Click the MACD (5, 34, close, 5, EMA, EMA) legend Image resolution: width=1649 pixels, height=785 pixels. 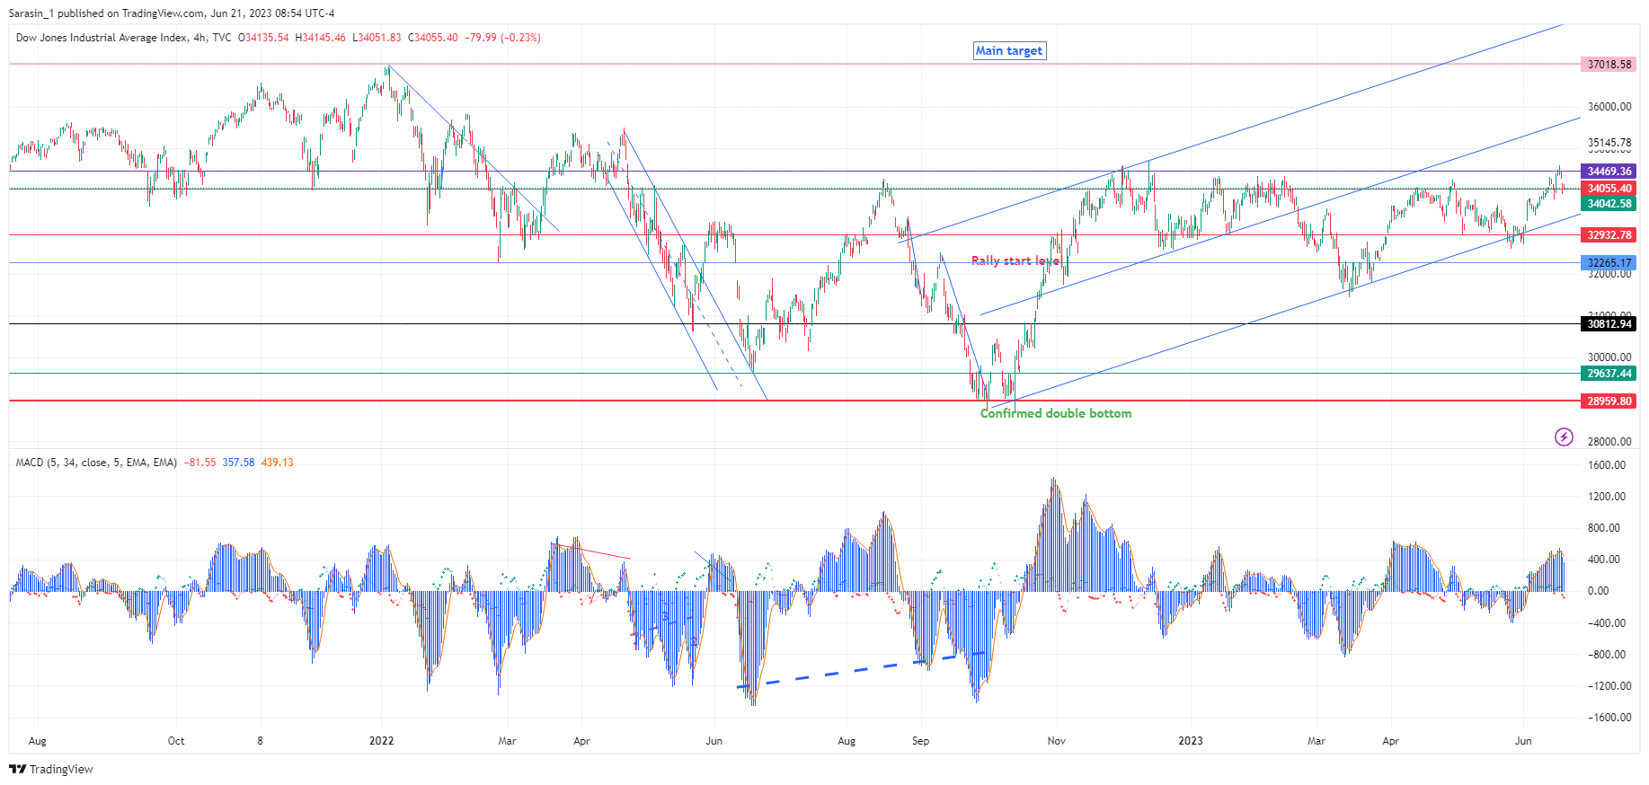[x=96, y=463]
